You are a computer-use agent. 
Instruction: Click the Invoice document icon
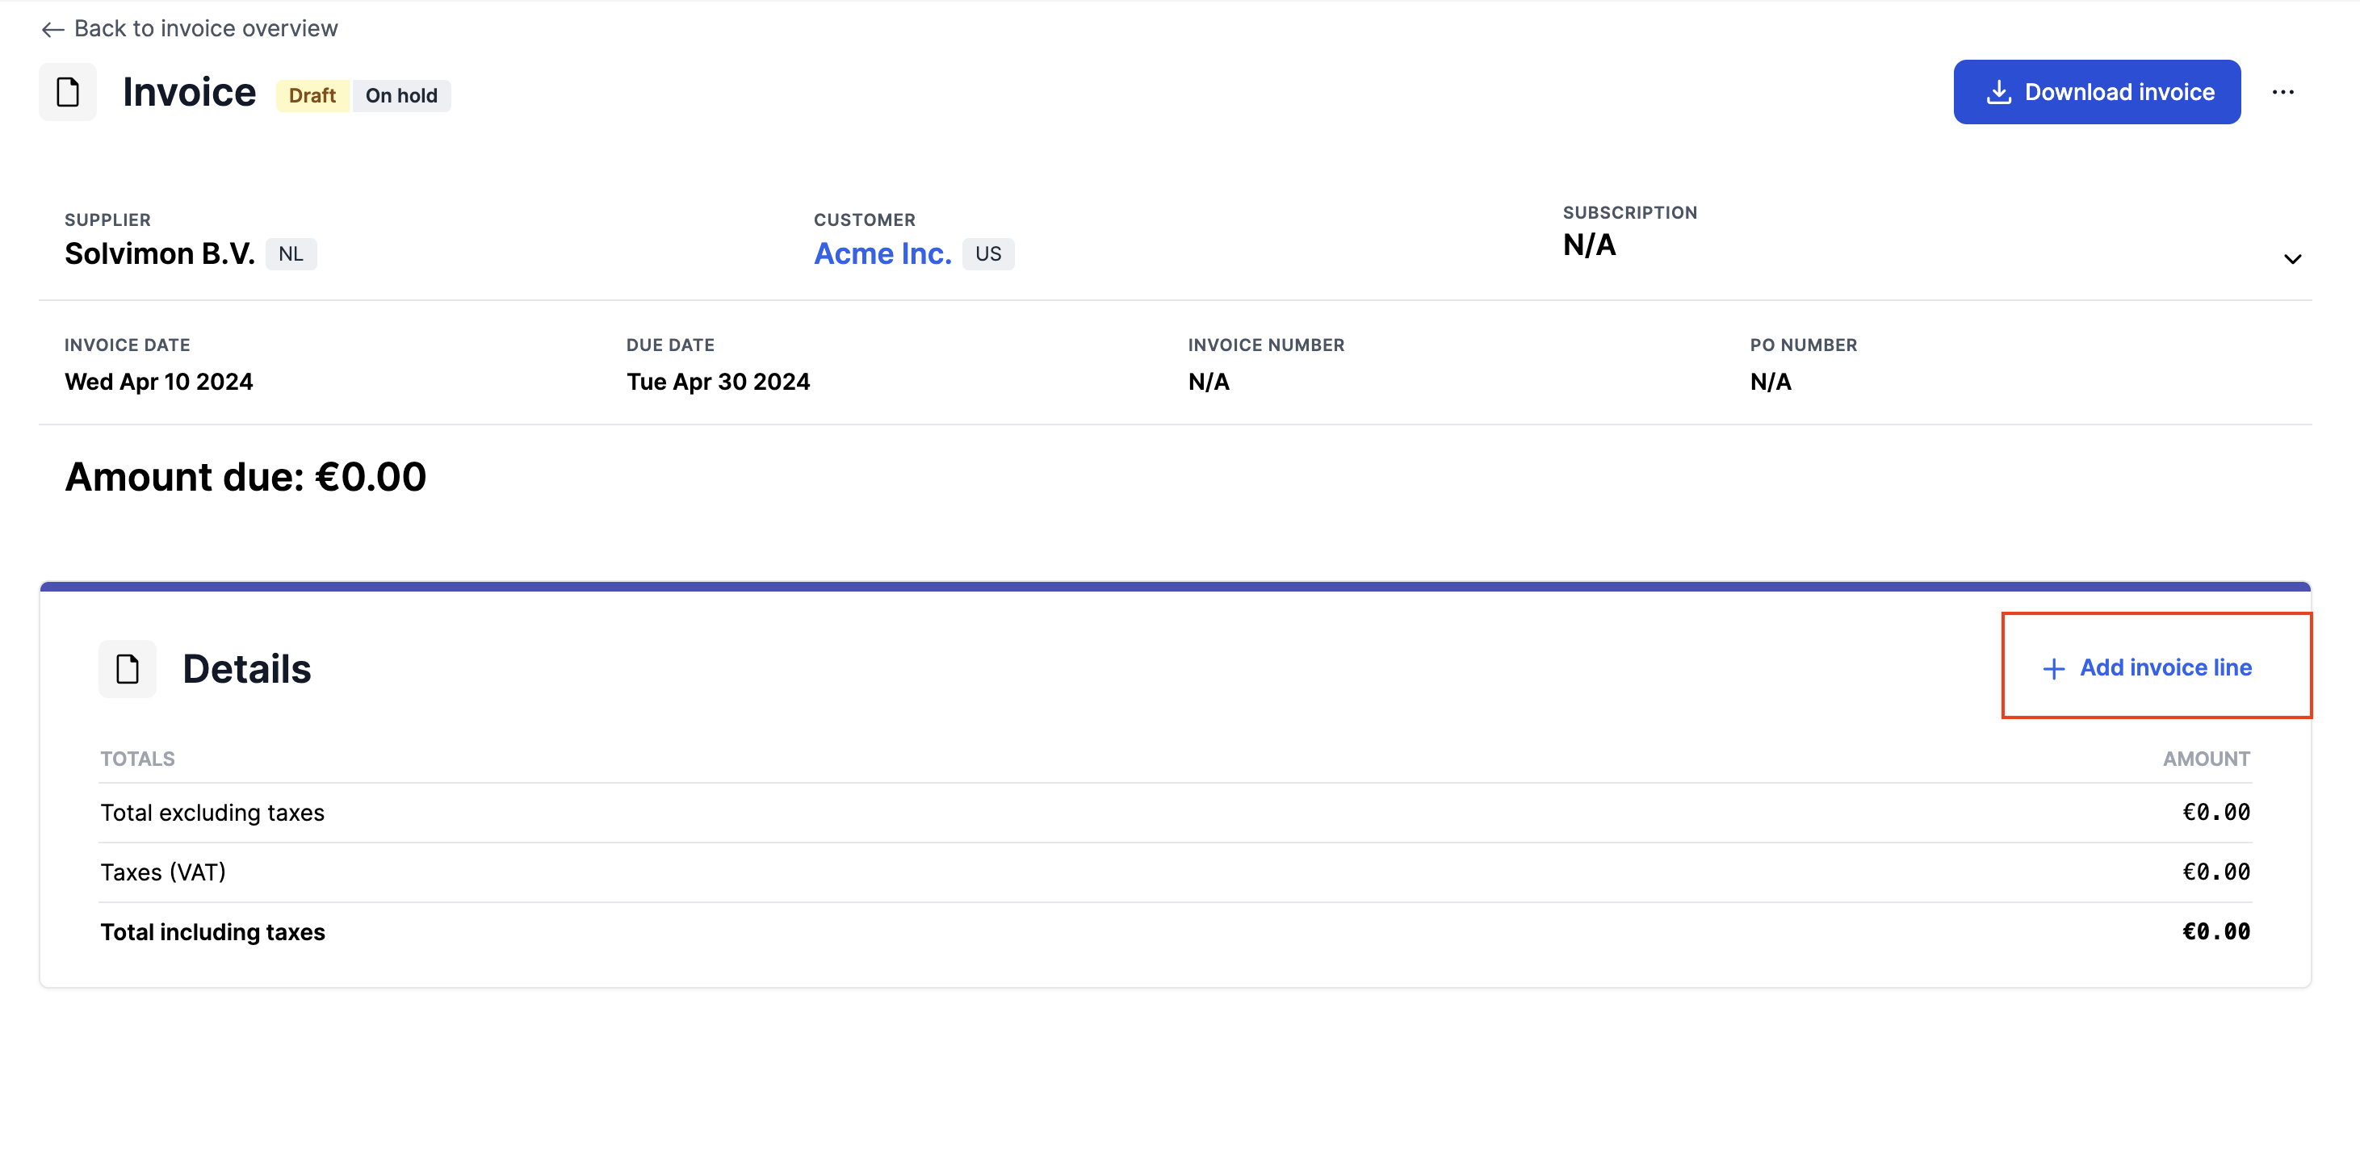(68, 93)
